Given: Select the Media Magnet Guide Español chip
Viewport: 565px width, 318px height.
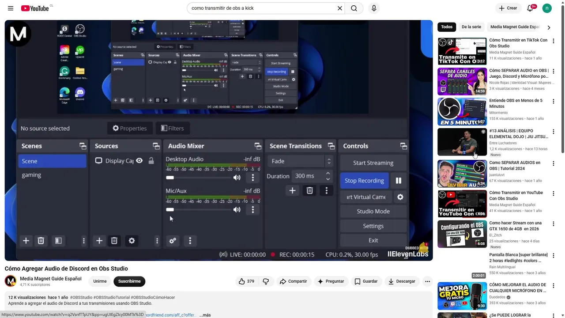Looking at the screenshot, I should point(515,27).
